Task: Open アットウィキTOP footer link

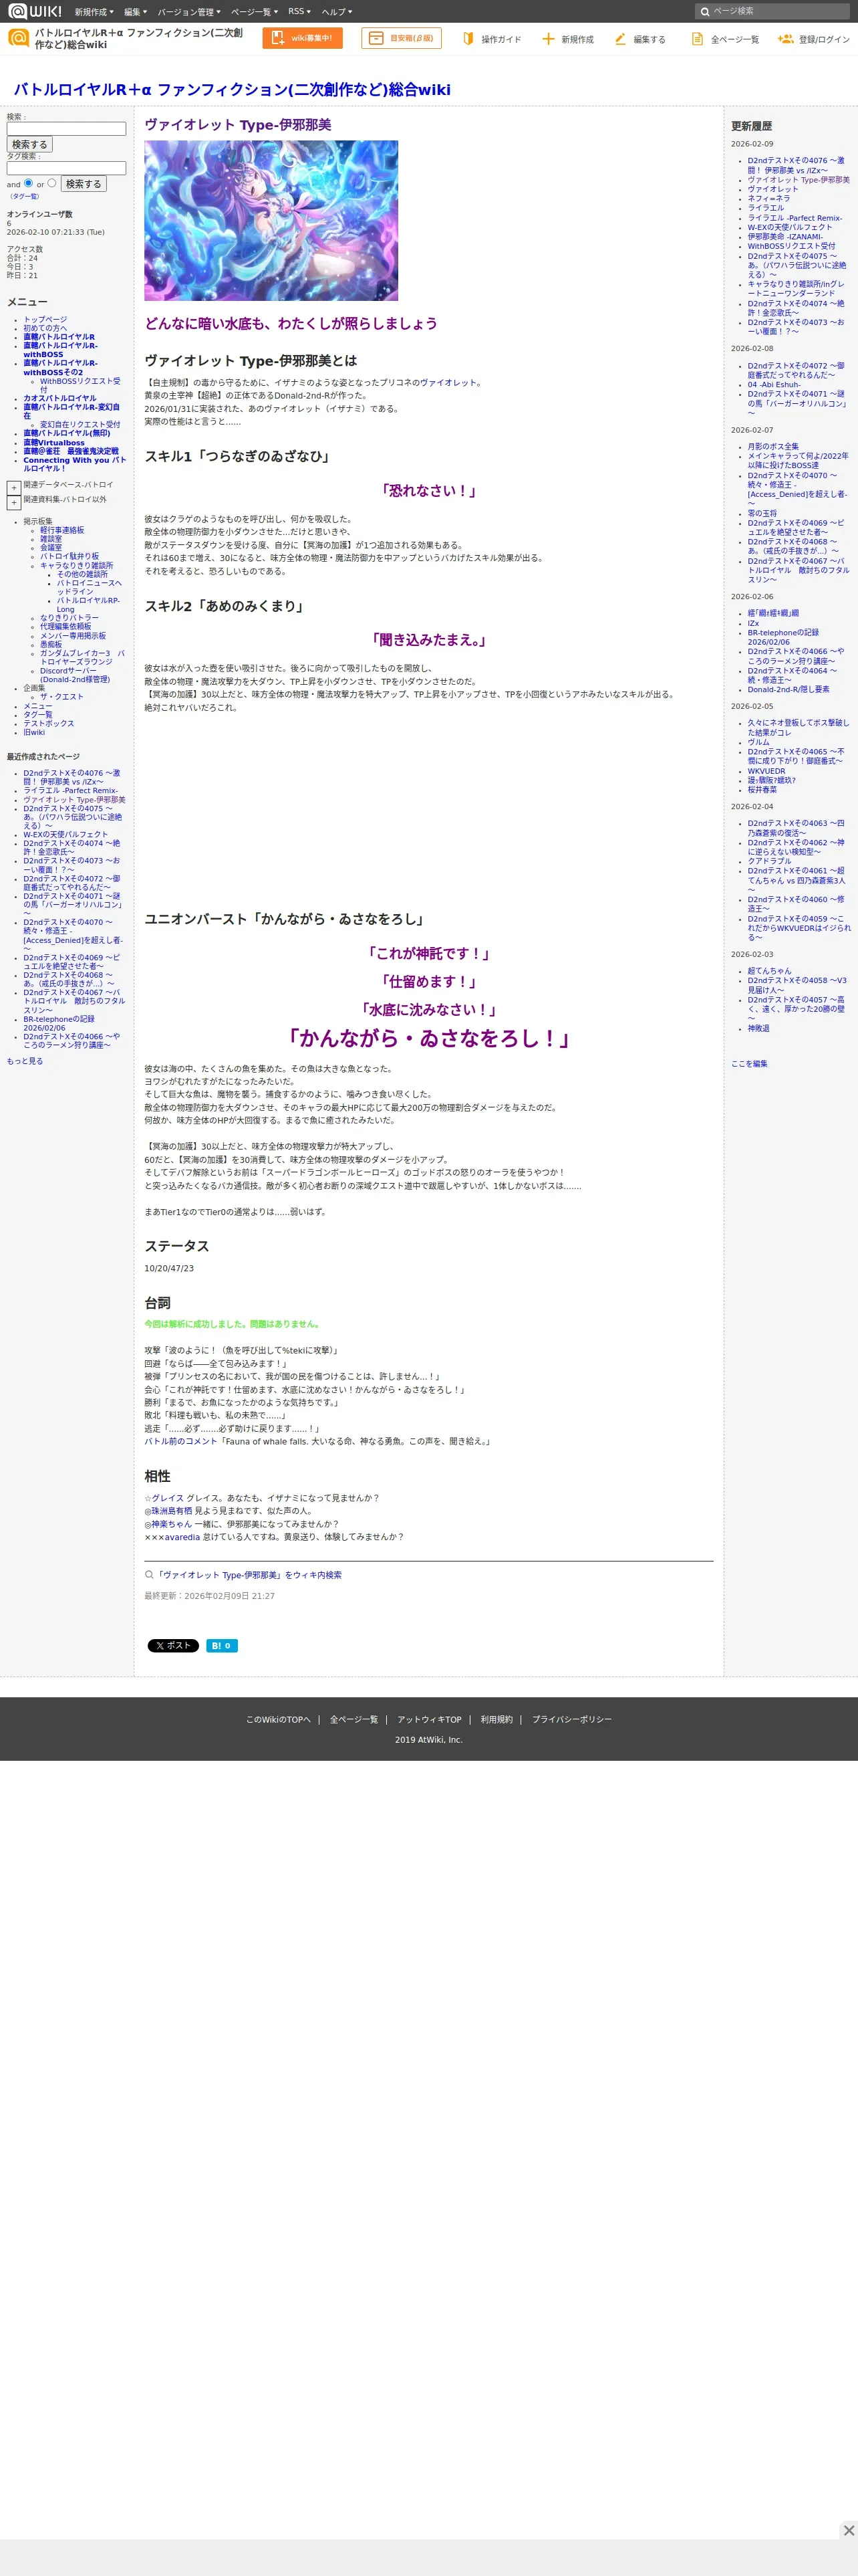Action: [x=430, y=1720]
